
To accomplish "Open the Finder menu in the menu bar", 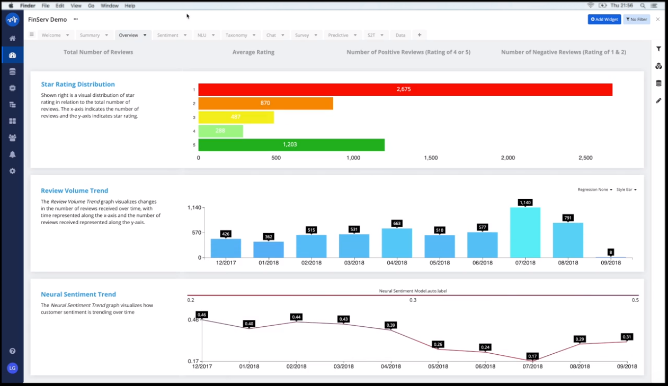I will click(27, 5).
